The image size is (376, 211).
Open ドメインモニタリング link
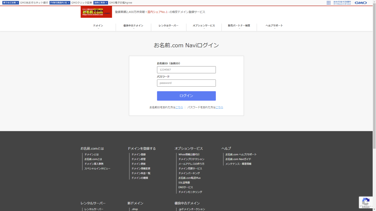click(190, 192)
